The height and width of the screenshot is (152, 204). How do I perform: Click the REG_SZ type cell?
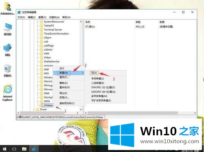point(140,27)
